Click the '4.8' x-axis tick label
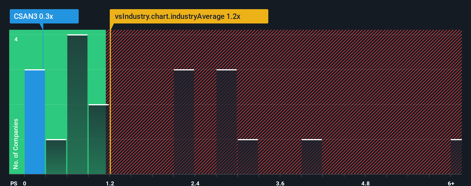Viewport: 471px width, 186px height. 366,183
